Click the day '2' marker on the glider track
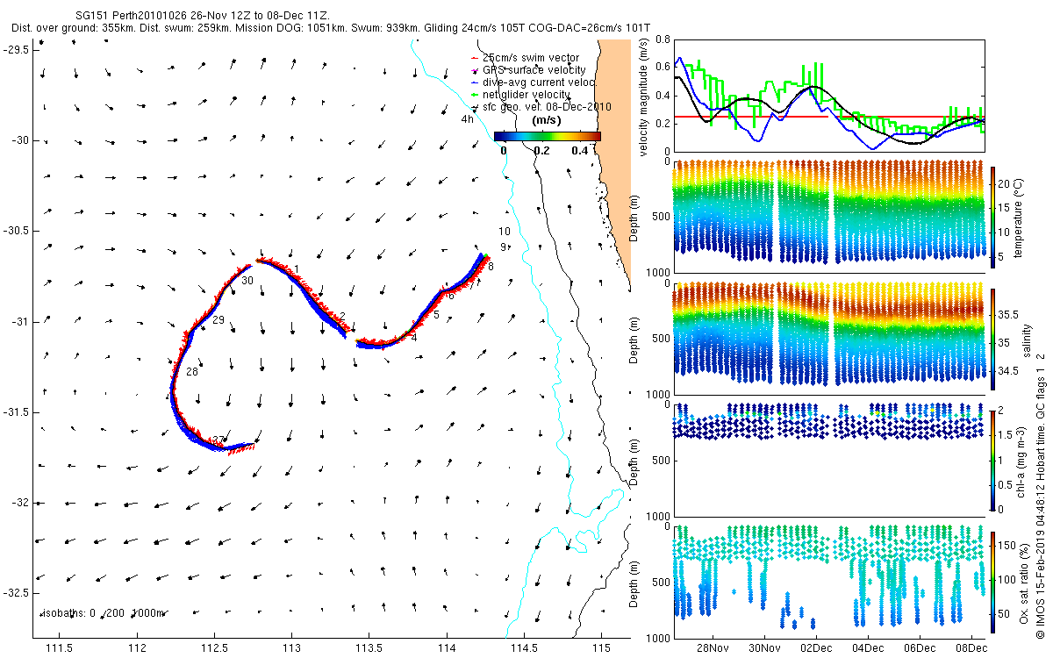Screen dimensions: 1053x658 pos(342,316)
